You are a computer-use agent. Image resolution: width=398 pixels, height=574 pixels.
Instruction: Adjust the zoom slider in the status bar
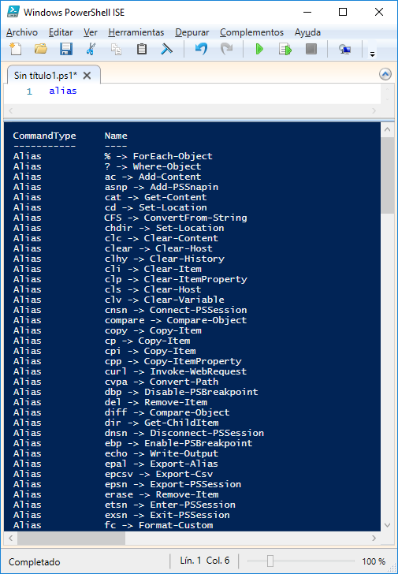[270, 561]
